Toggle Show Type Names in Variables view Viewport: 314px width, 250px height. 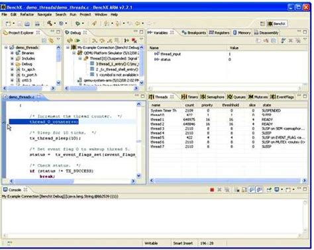[258, 40]
